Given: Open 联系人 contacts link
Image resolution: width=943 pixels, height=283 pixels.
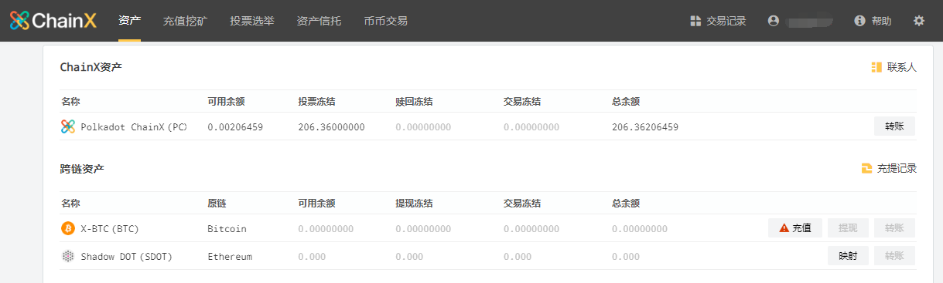Looking at the screenshot, I should pyautogui.click(x=893, y=67).
